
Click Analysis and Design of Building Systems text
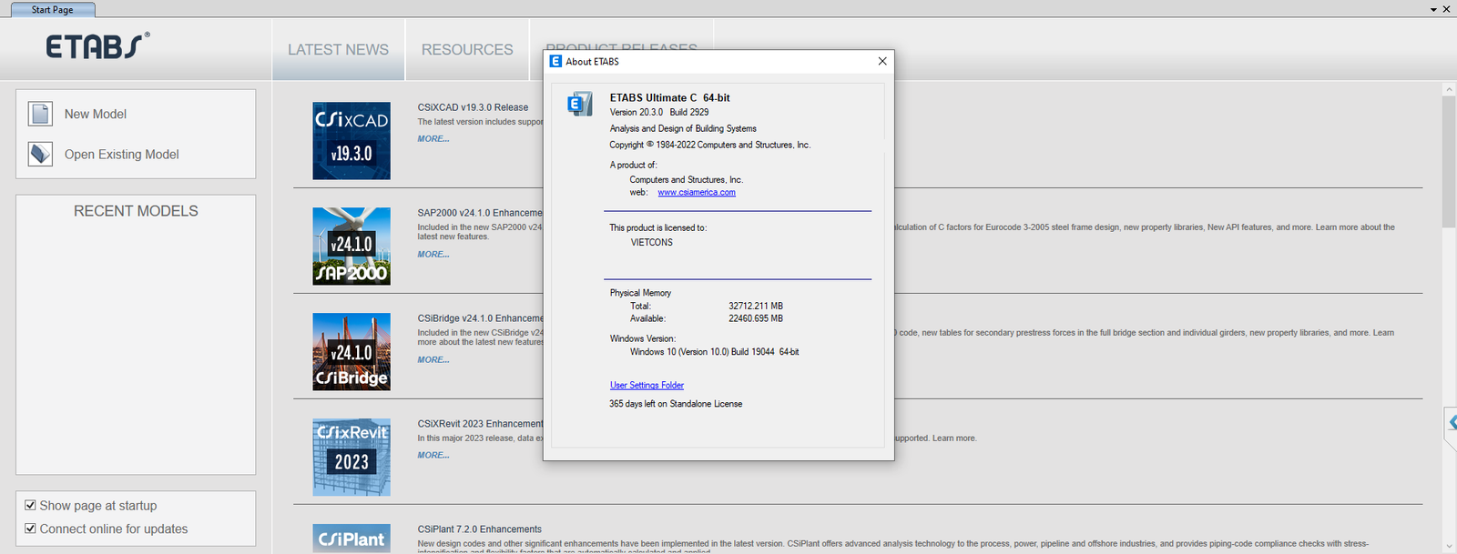pyautogui.click(x=683, y=128)
